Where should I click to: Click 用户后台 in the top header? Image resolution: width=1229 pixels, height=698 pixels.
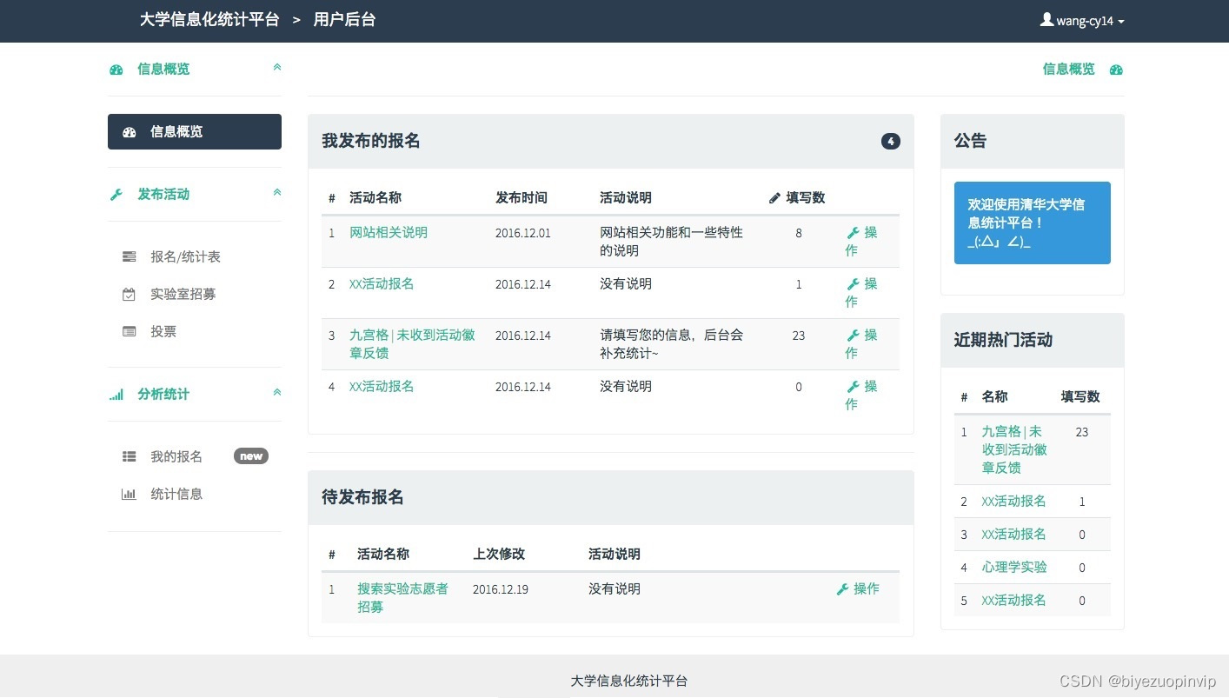coord(345,19)
